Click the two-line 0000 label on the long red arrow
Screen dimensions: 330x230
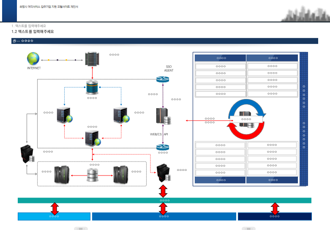pyautogui.click(x=210, y=120)
